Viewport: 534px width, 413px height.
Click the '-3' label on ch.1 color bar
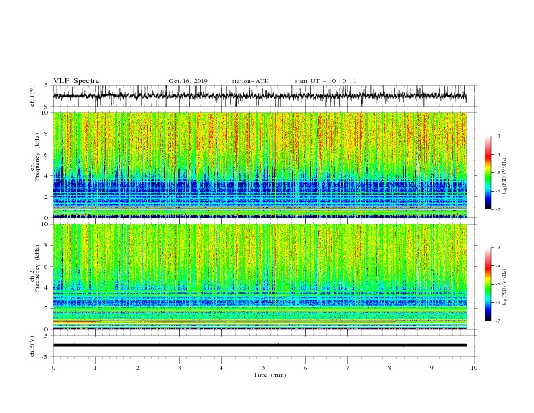point(498,136)
